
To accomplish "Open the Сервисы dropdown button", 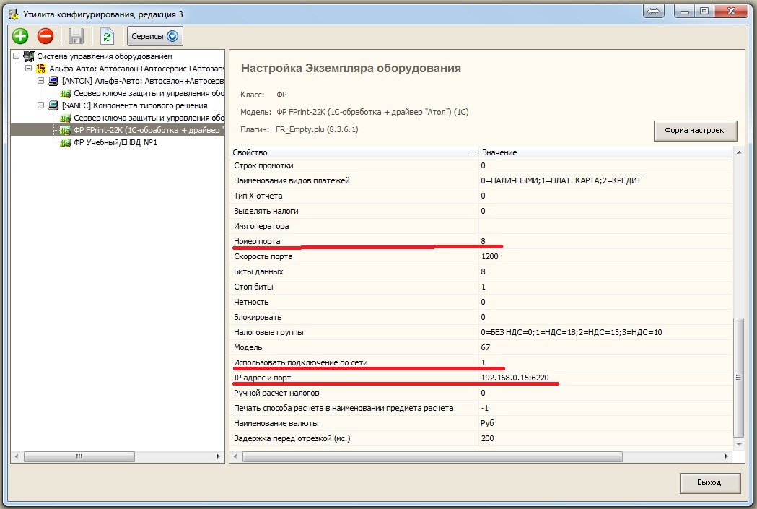I will click(x=155, y=36).
